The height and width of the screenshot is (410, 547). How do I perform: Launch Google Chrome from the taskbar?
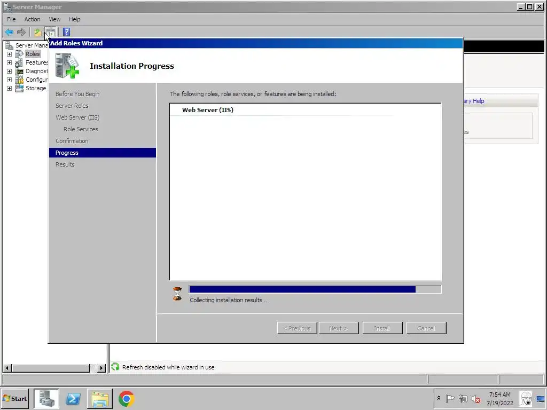click(126, 398)
